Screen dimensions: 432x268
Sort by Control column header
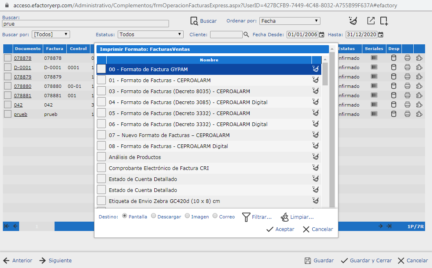[78, 48]
